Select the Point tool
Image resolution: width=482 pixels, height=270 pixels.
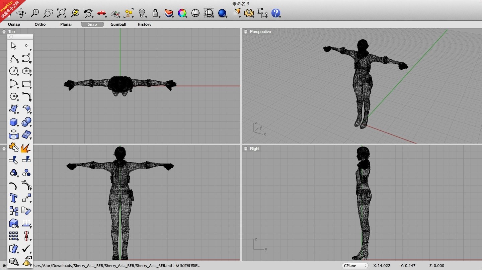(x=26, y=46)
